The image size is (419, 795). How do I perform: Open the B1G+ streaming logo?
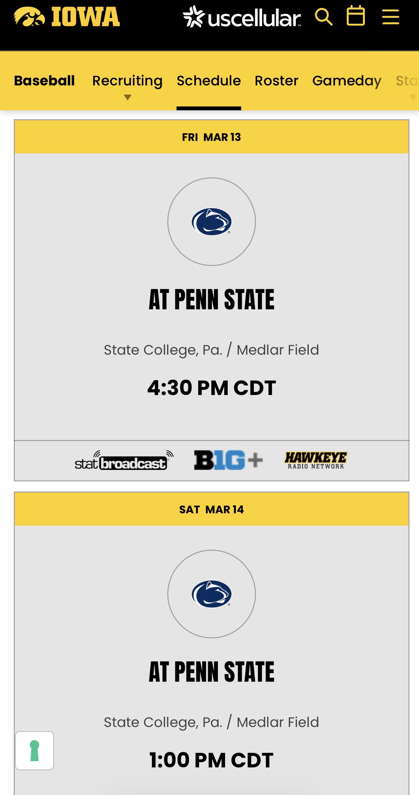point(228,460)
